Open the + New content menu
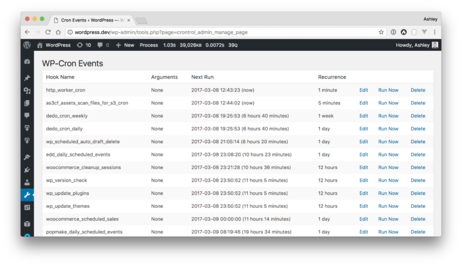 [125, 45]
